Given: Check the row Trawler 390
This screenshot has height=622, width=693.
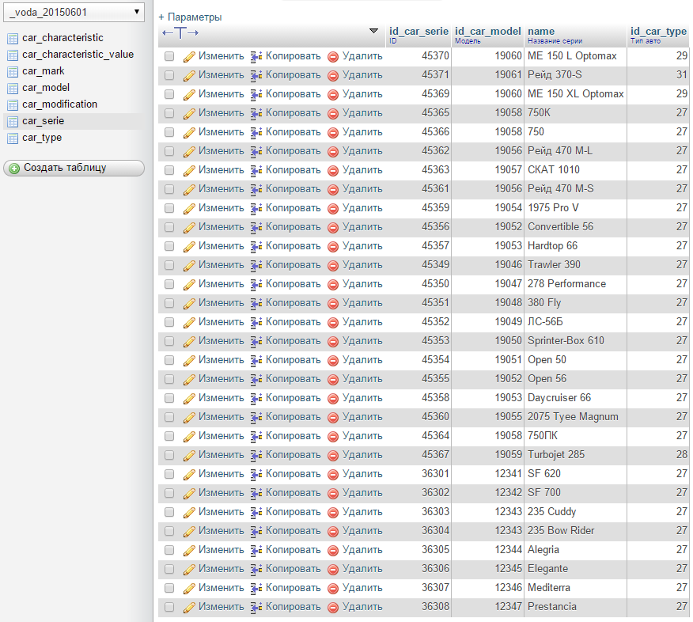Looking at the screenshot, I should [x=169, y=265].
